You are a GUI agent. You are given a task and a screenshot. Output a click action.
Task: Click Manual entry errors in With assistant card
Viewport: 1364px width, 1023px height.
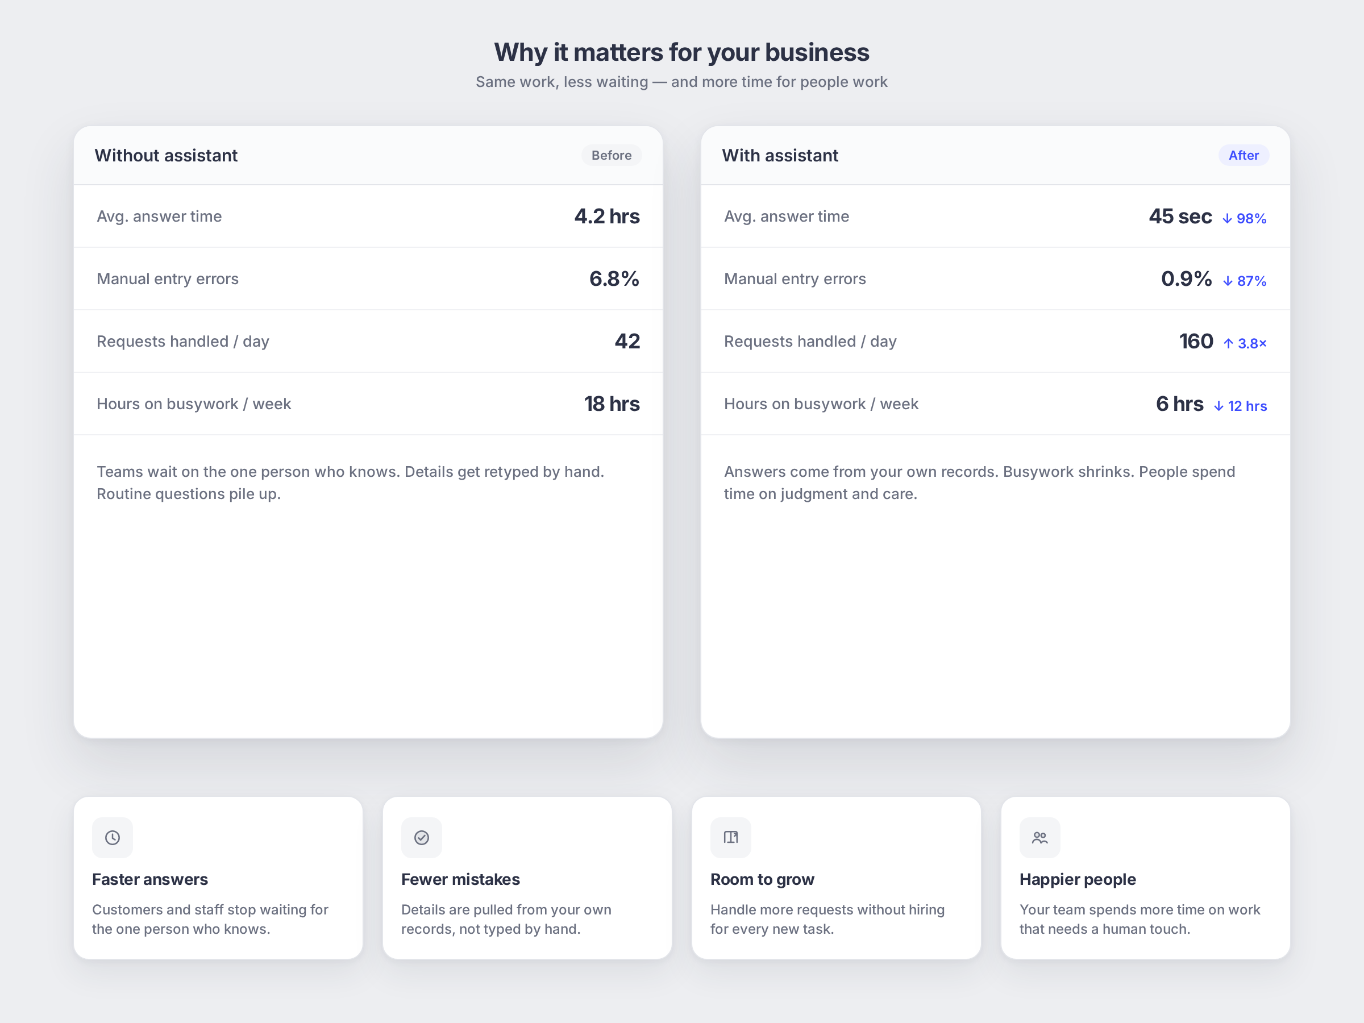point(795,278)
